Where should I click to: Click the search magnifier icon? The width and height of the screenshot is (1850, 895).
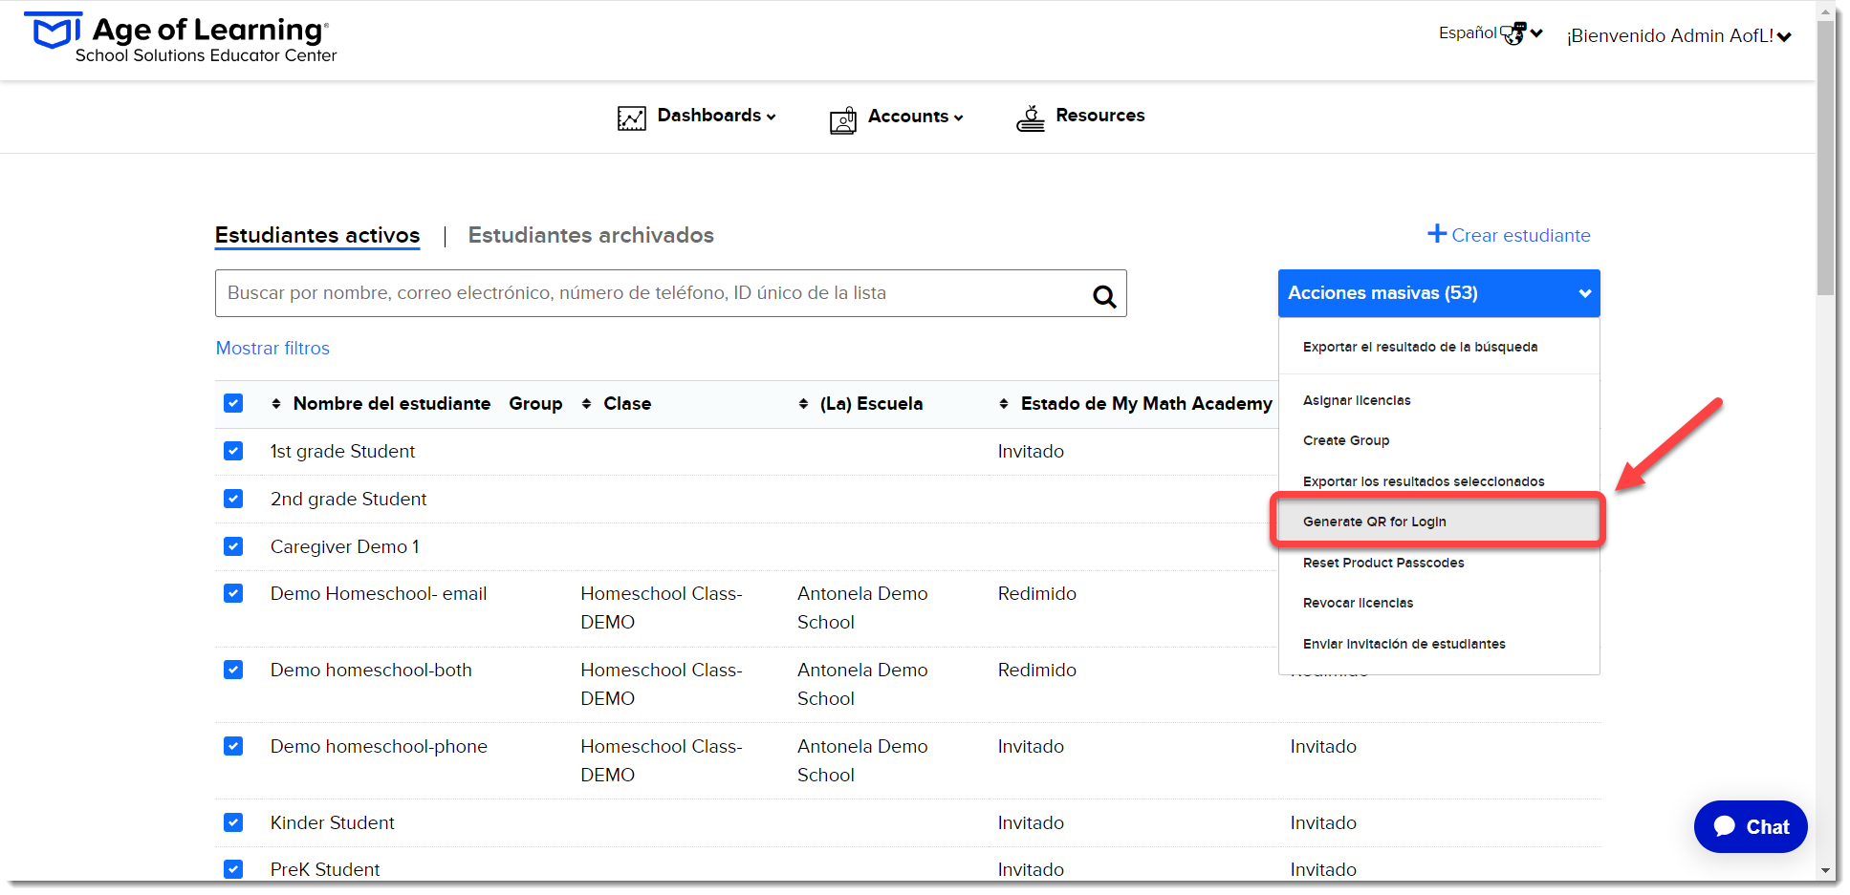pos(1104,296)
